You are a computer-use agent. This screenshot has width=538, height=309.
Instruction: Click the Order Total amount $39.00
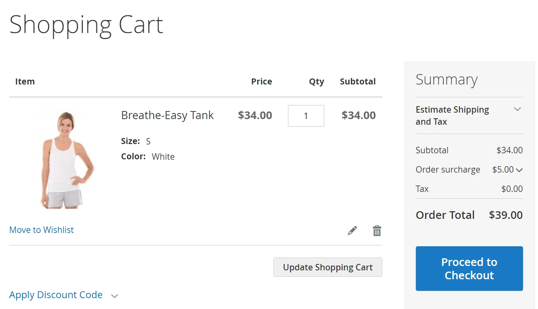coord(505,215)
